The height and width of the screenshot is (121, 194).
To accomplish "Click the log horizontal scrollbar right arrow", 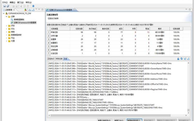I will (x=186, y=115).
